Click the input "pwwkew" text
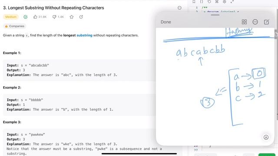278x156 pixels. pos(37,135)
